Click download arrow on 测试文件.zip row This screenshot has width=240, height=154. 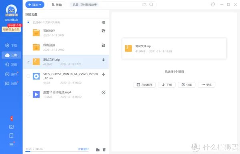coord(104,60)
